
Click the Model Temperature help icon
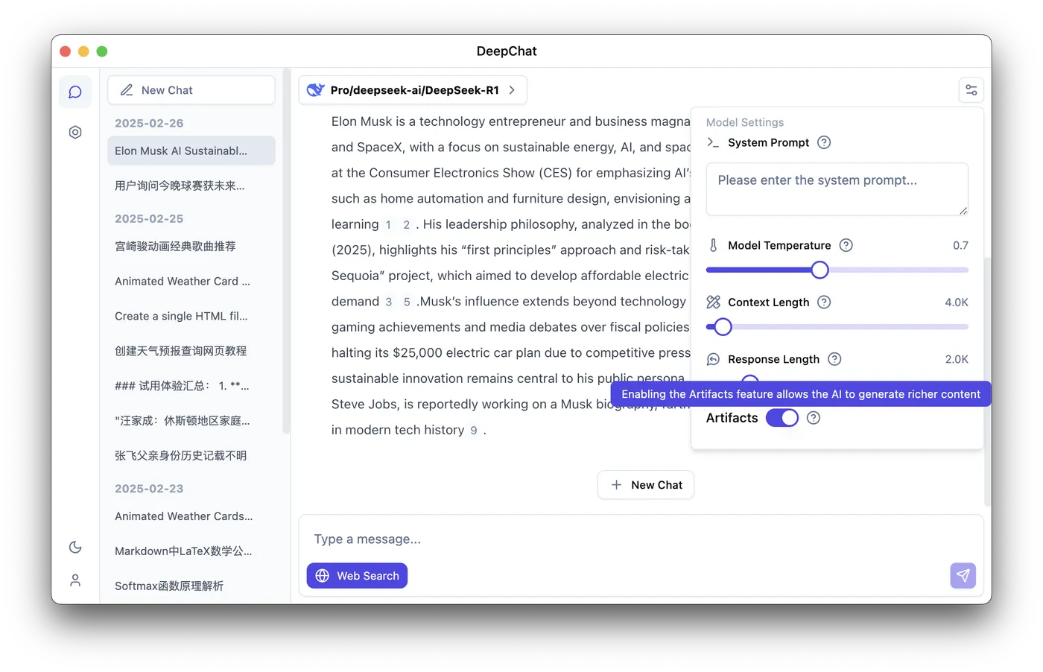tap(846, 245)
